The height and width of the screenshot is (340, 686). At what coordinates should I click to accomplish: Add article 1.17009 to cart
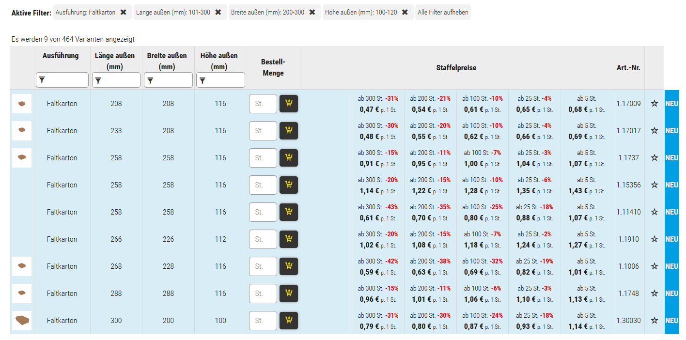point(289,104)
